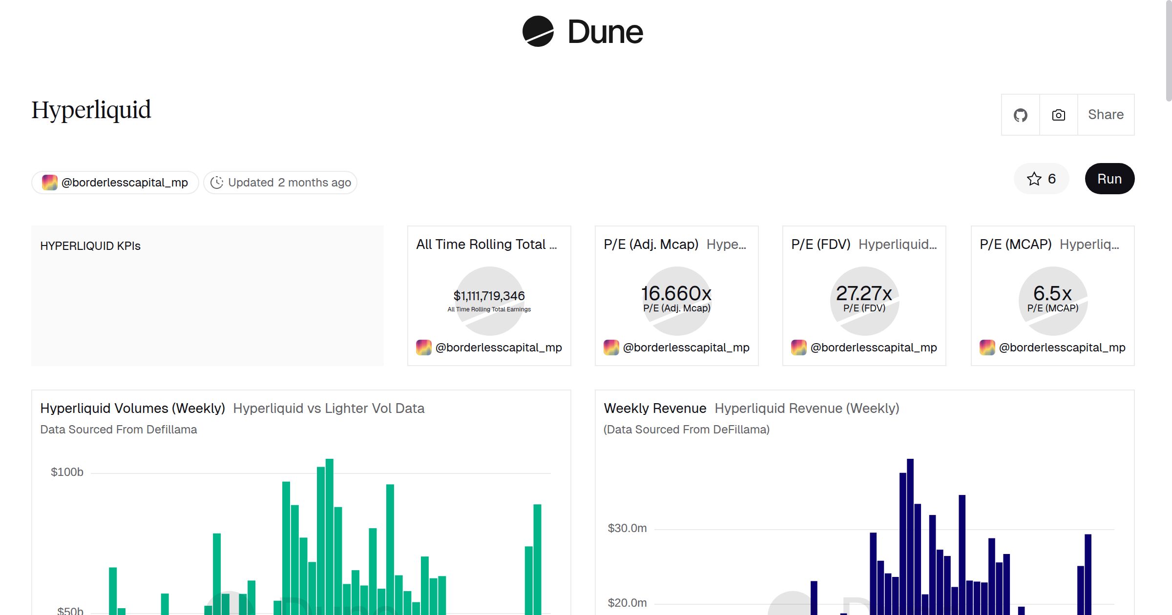Click the Dune logo at top
Viewport: 1172px width, 615px height.
coord(583,32)
